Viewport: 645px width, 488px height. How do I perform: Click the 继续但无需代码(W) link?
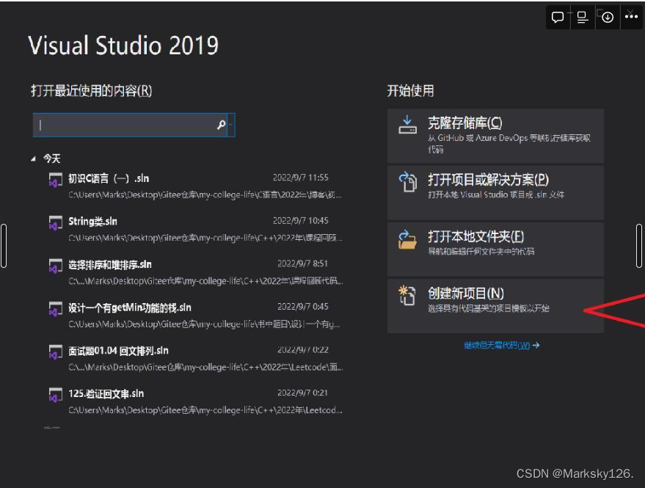(501, 345)
